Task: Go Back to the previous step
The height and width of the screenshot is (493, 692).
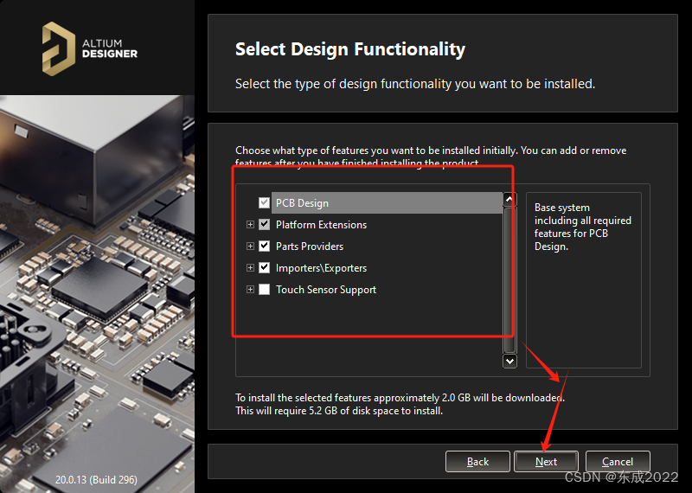Action: tap(477, 462)
